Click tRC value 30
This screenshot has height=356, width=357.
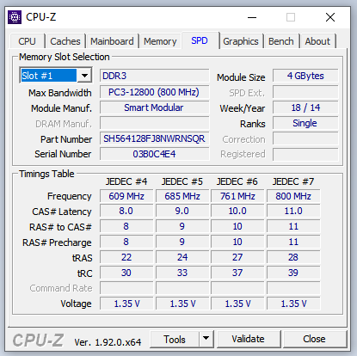(x=126, y=273)
